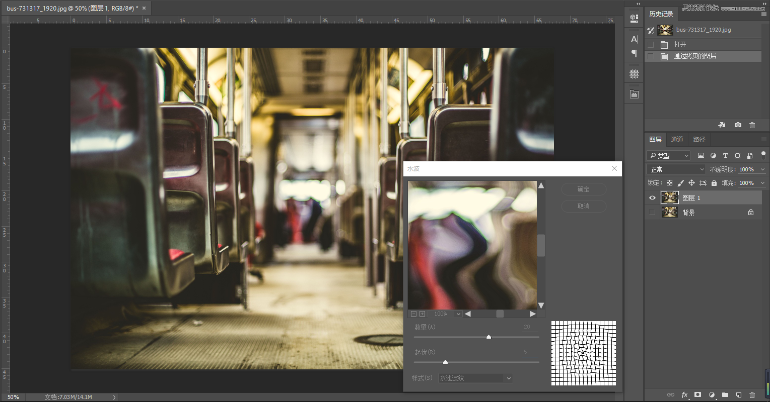Image resolution: width=770 pixels, height=402 pixels.
Task: Switch to the 通道 tab
Action: [677, 139]
